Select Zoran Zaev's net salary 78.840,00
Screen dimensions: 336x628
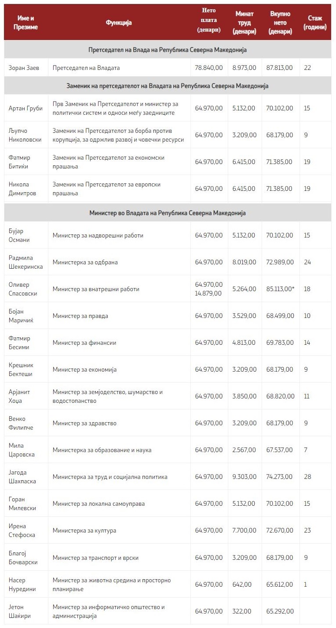(x=209, y=68)
